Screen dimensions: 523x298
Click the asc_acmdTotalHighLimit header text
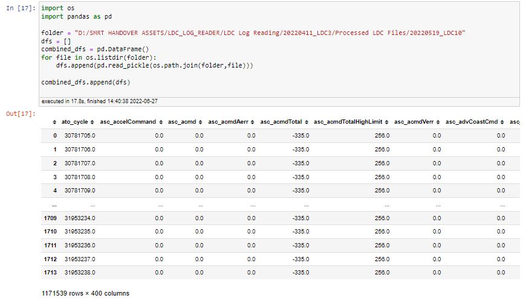point(348,122)
